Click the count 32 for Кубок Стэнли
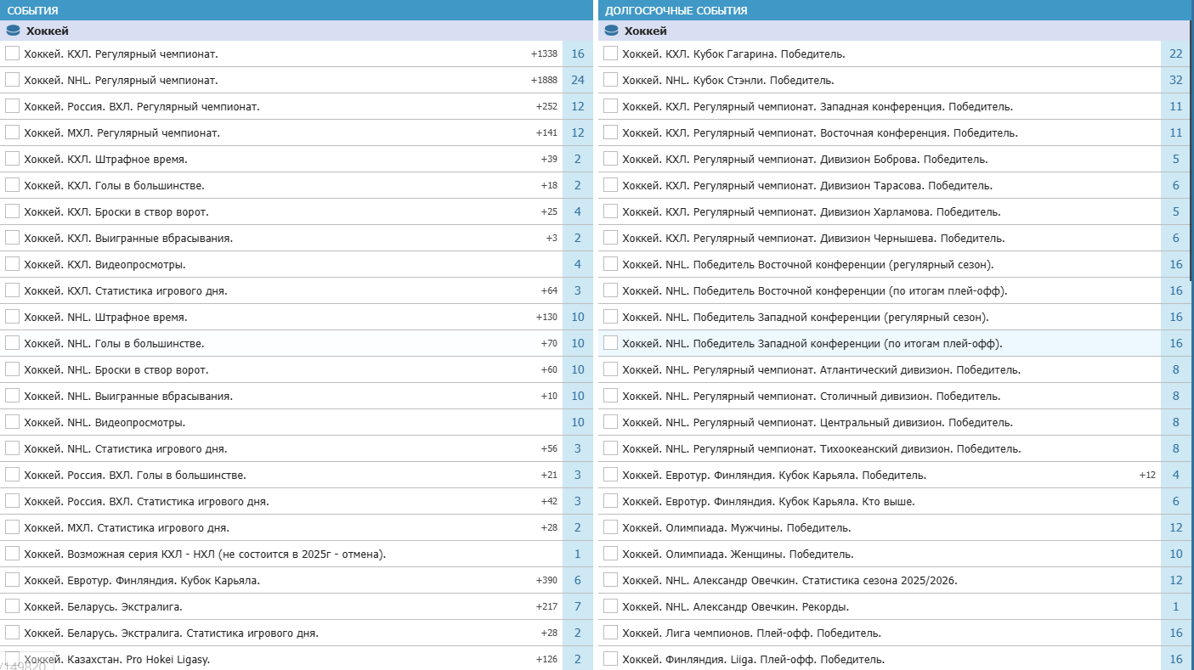Screen dimensions: 1194x670 click(1176, 81)
